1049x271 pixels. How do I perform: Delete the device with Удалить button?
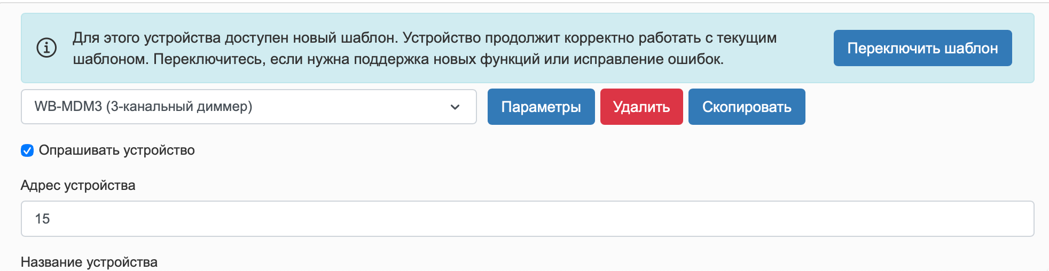(641, 107)
